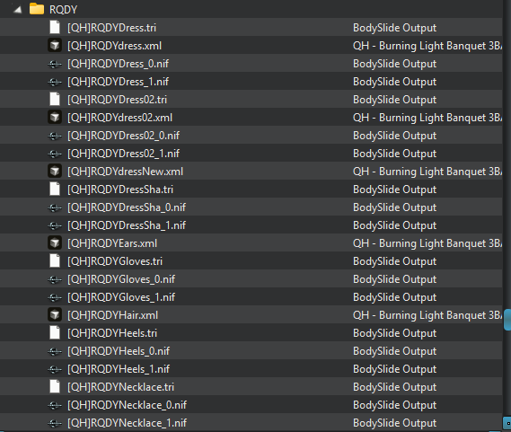Click QH - Burning Light Banquet mod for [QH]RQDYEars.xml
This screenshot has width=511, height=432.
click(x=427, y=243)
